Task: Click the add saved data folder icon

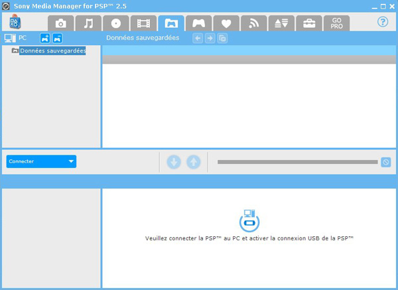Action: pyautogui.click(x=45, y=38)
